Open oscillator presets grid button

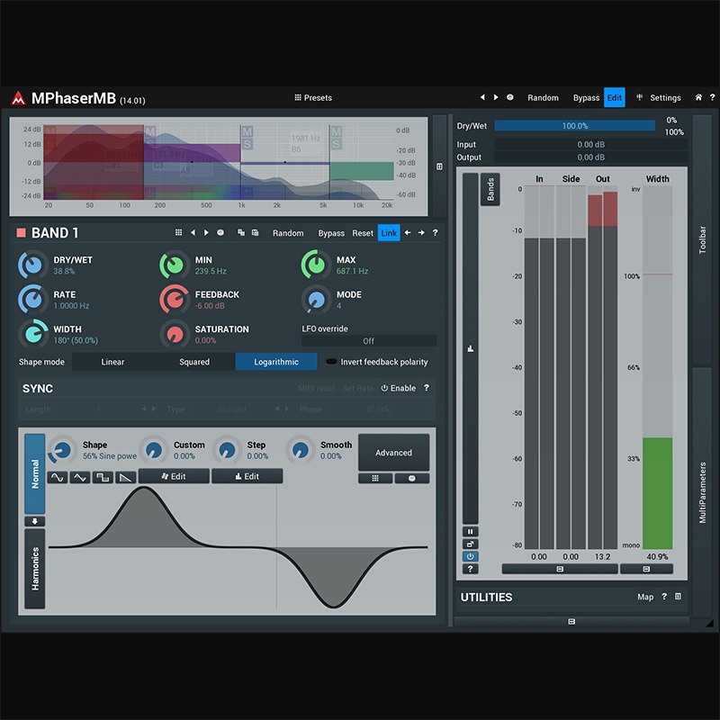point(375,478)
